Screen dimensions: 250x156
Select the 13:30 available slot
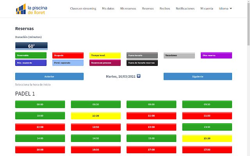pos(207,127)
